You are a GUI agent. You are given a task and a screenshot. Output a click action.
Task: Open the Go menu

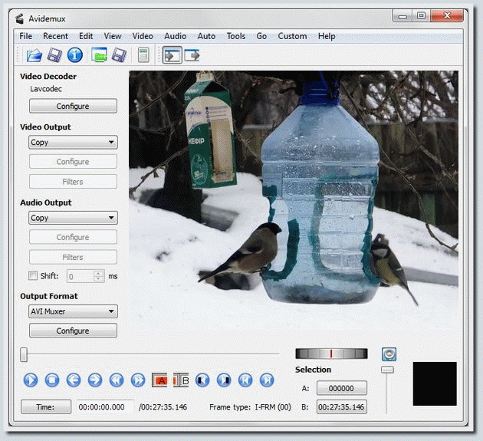click(x=261, y=36)
